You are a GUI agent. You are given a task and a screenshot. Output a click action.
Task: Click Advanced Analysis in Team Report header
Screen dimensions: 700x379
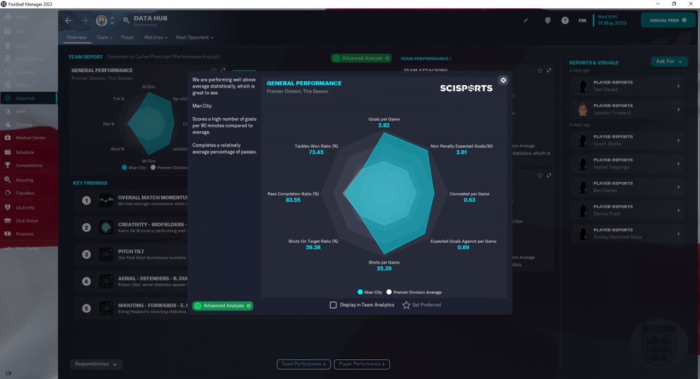tap(361, 58)
